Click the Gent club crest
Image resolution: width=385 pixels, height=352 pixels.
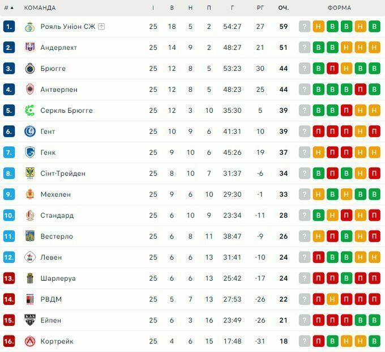[x=30, y=132]
